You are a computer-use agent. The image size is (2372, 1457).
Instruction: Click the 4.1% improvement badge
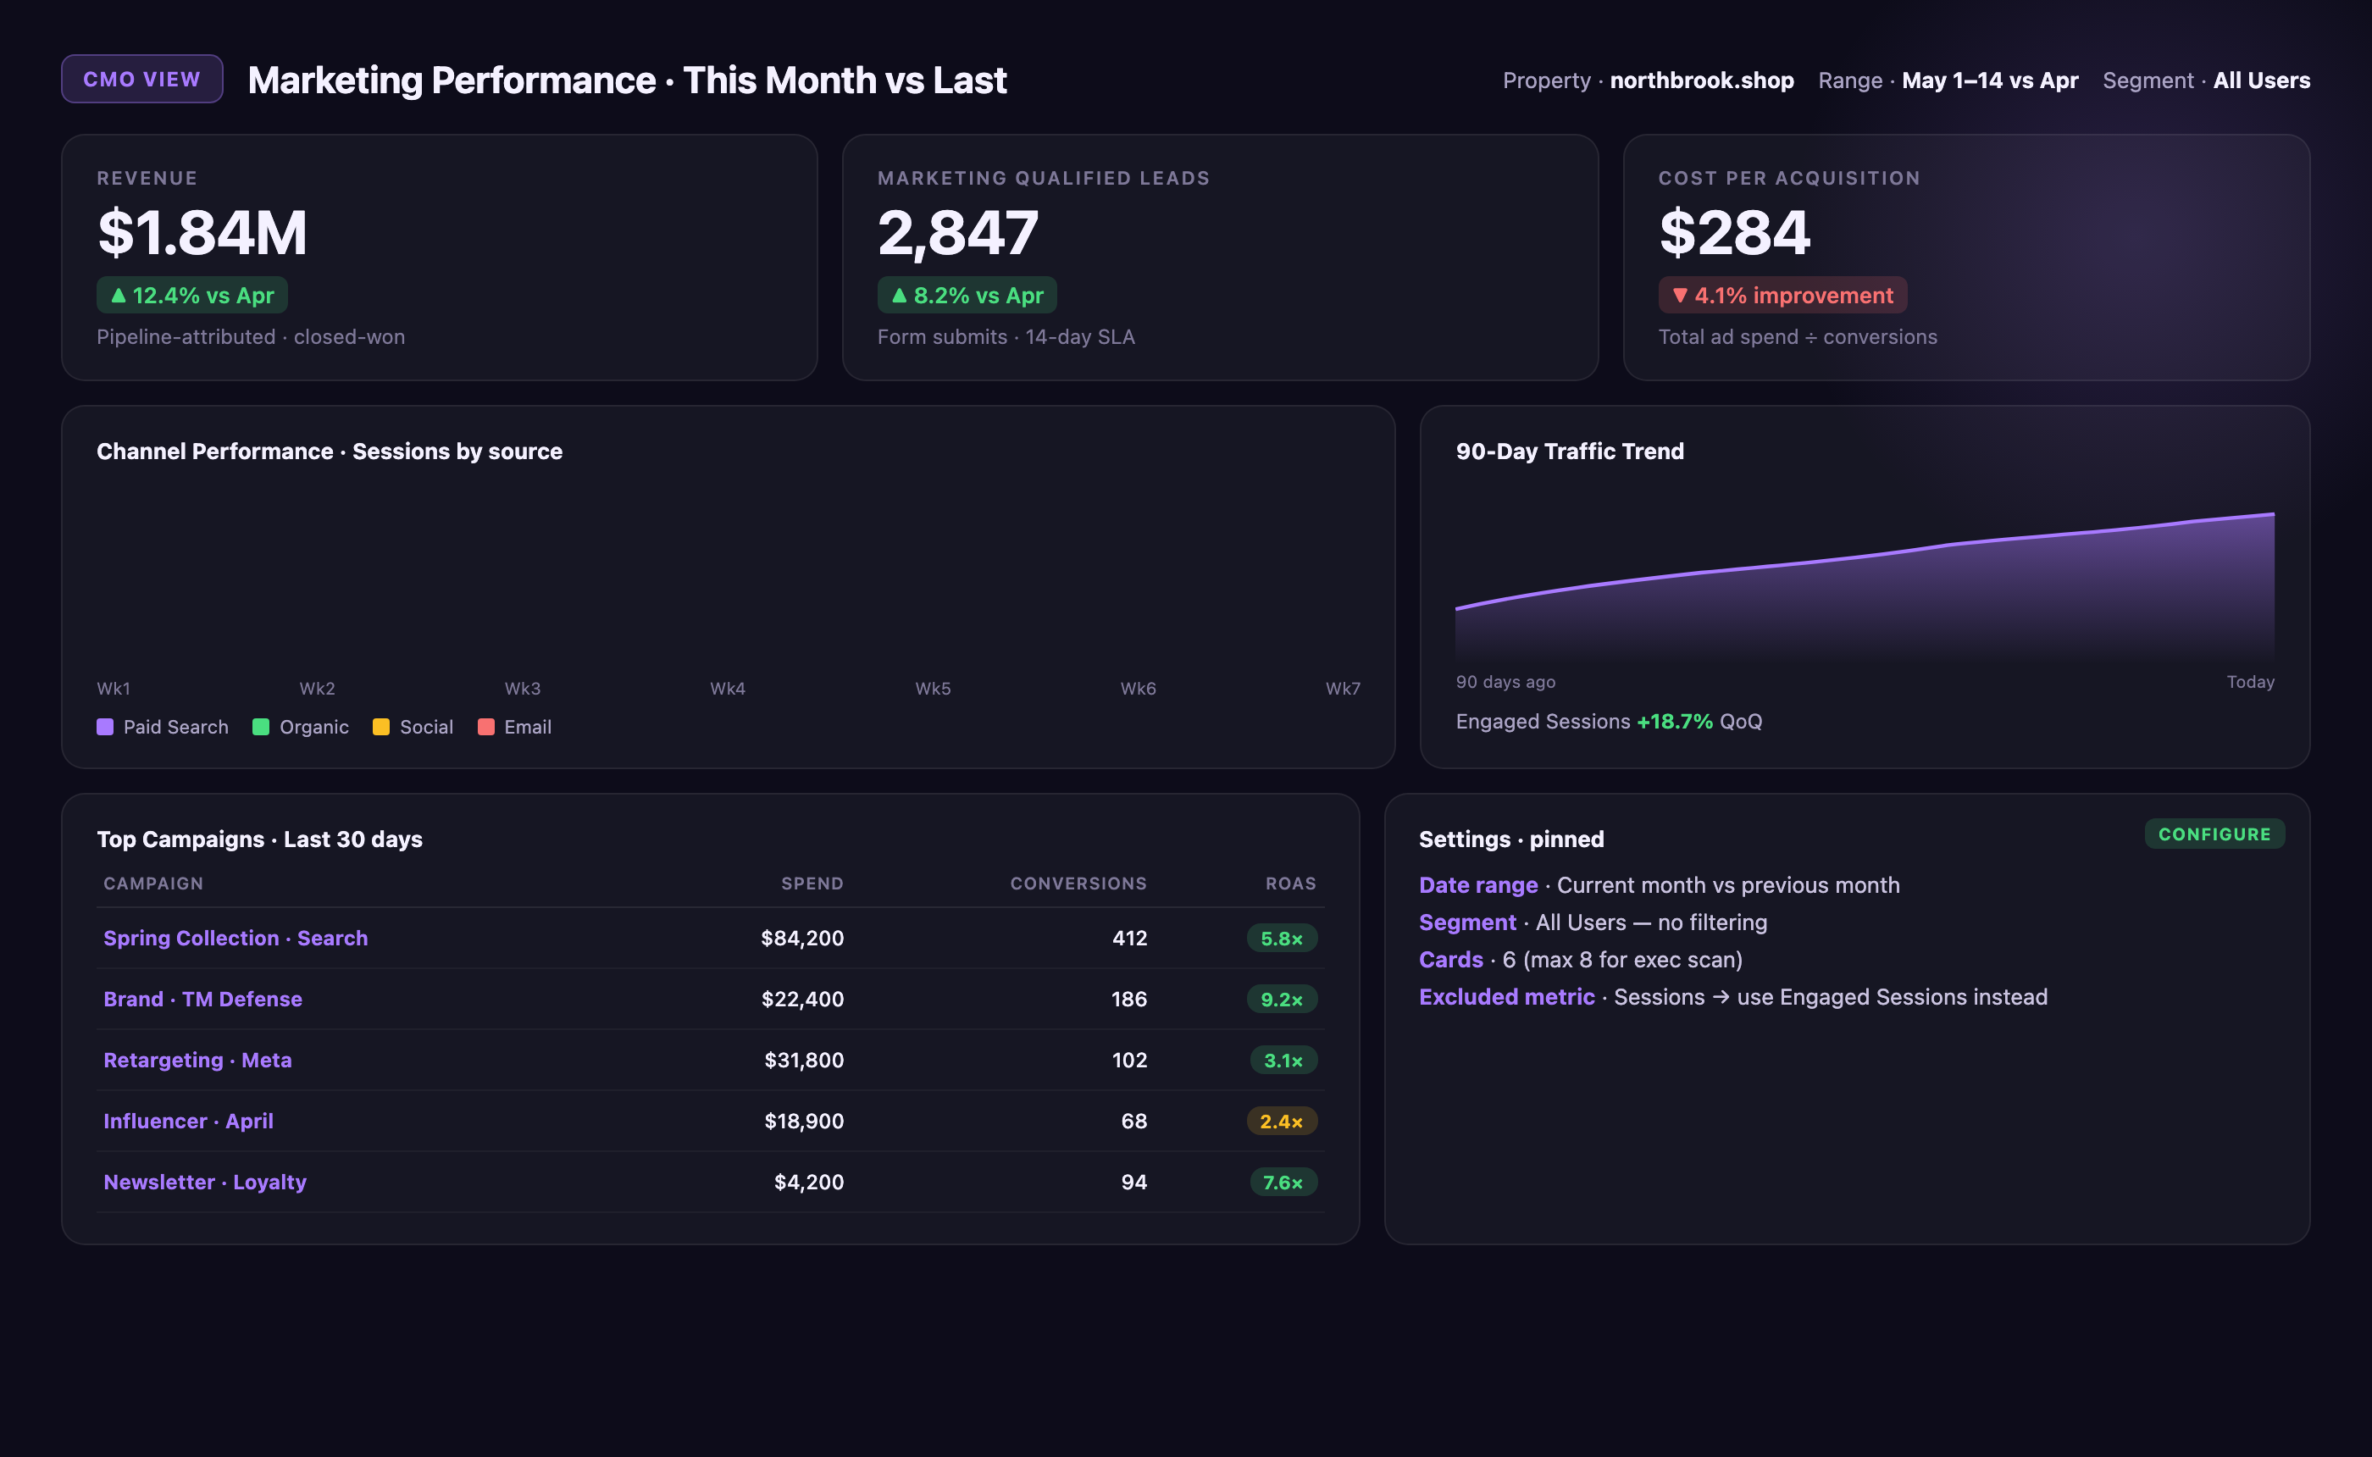point(1782,295)
